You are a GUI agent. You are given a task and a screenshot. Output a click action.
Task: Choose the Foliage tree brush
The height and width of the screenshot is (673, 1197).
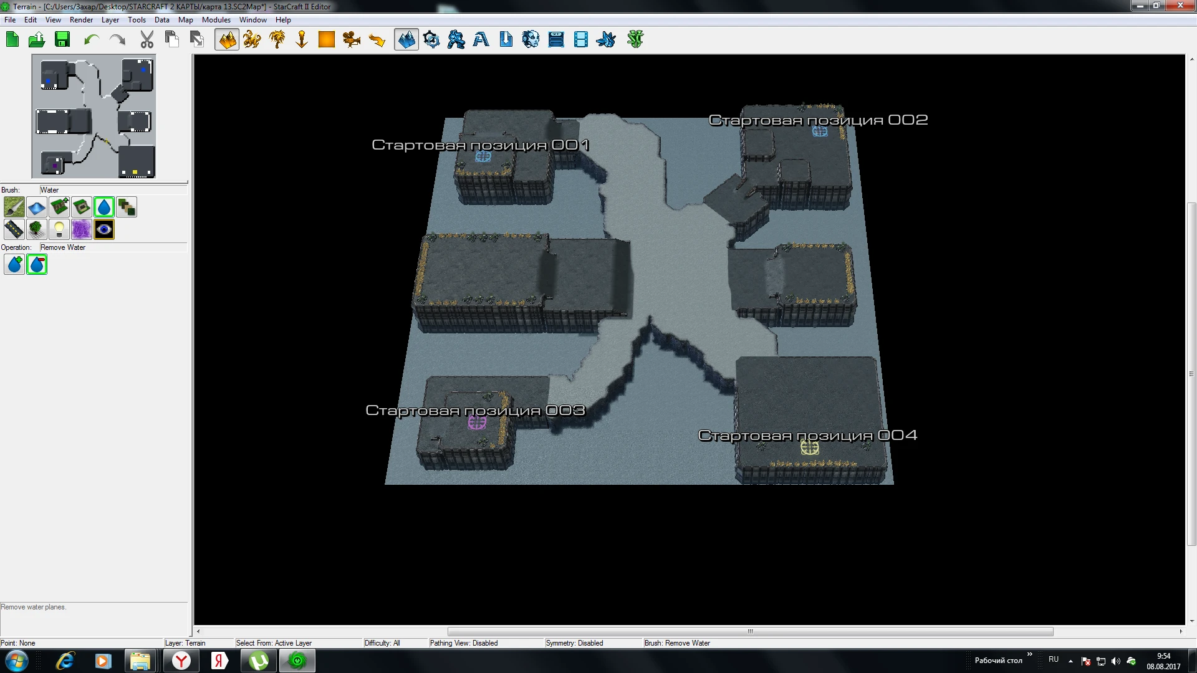click(x=36, y=230)
